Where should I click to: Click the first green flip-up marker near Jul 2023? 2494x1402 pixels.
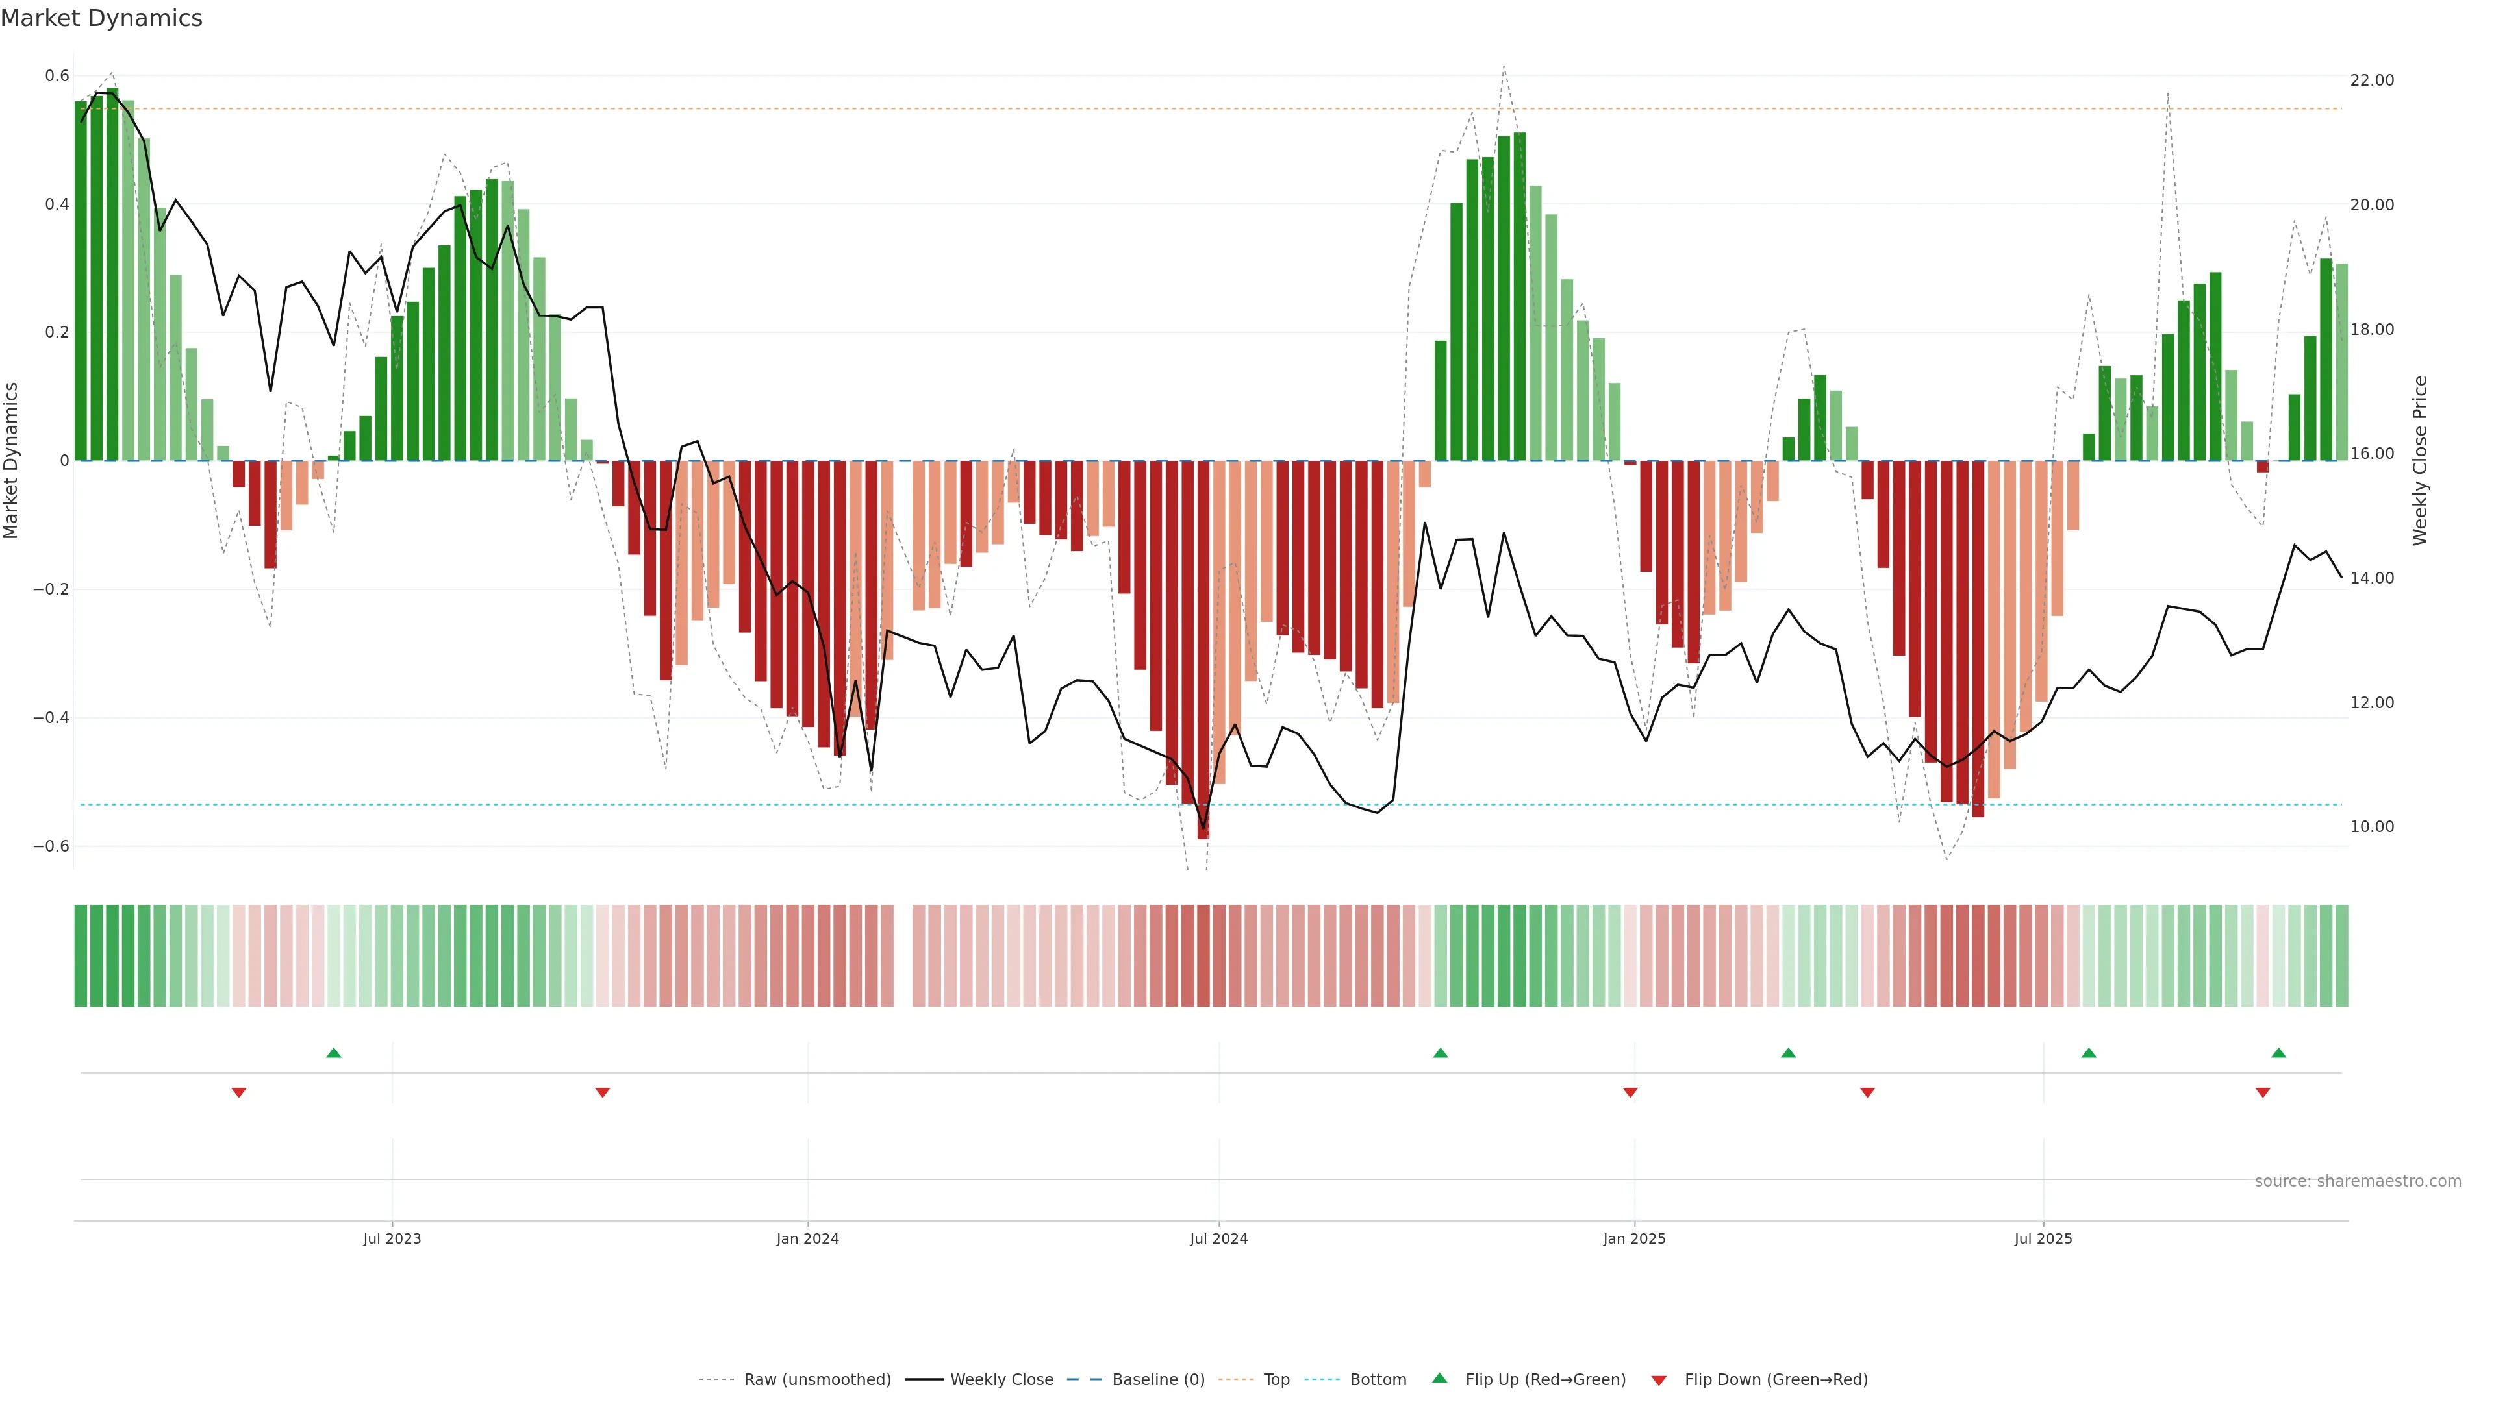[x=334, y=1053]
